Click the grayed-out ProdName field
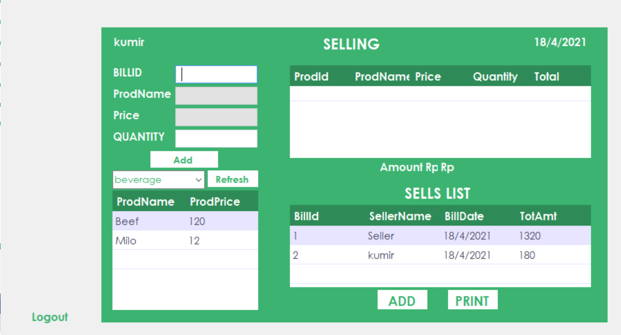 (x=216, y=96)
